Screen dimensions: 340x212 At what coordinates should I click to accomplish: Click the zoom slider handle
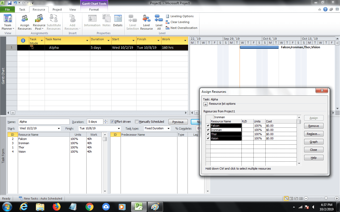(326, 198)
